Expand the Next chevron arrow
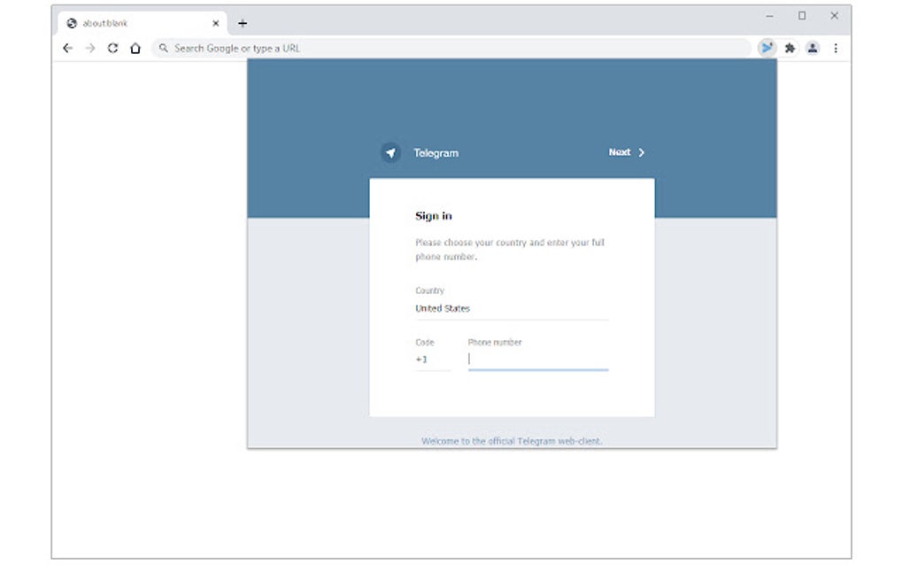 [640, 152]
